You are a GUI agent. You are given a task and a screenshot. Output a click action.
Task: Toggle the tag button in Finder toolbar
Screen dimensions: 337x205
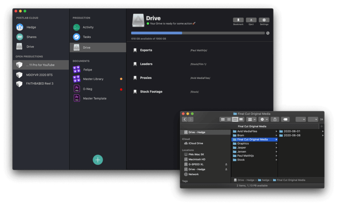click(285, 119)
